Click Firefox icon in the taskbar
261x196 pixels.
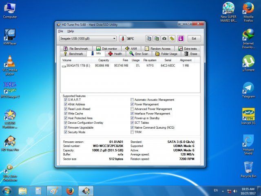point(70,191)
